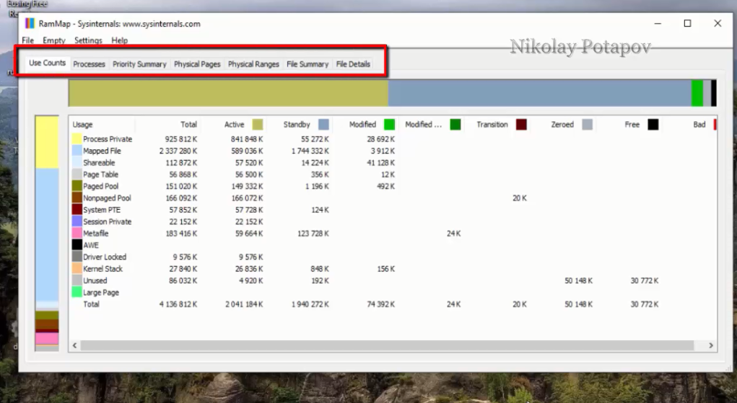This screenshot has width=737, height=403.
Task: Switch to the File Summary tab
Action: tap(308, 64)
